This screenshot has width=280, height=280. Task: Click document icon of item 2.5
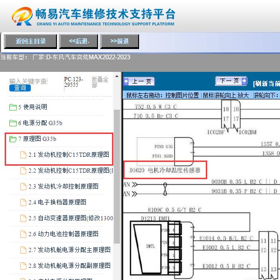23,218
